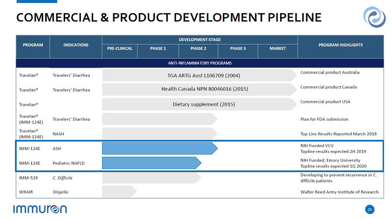The image size is (392, 219).
Task: Click the grey C. Difficile progress arrow
Action: 152,177
